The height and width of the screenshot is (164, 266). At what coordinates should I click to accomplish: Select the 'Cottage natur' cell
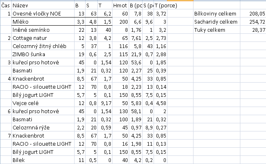pos(43,38)
